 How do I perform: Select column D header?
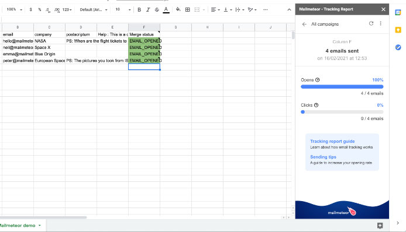(x=81, y=27)
